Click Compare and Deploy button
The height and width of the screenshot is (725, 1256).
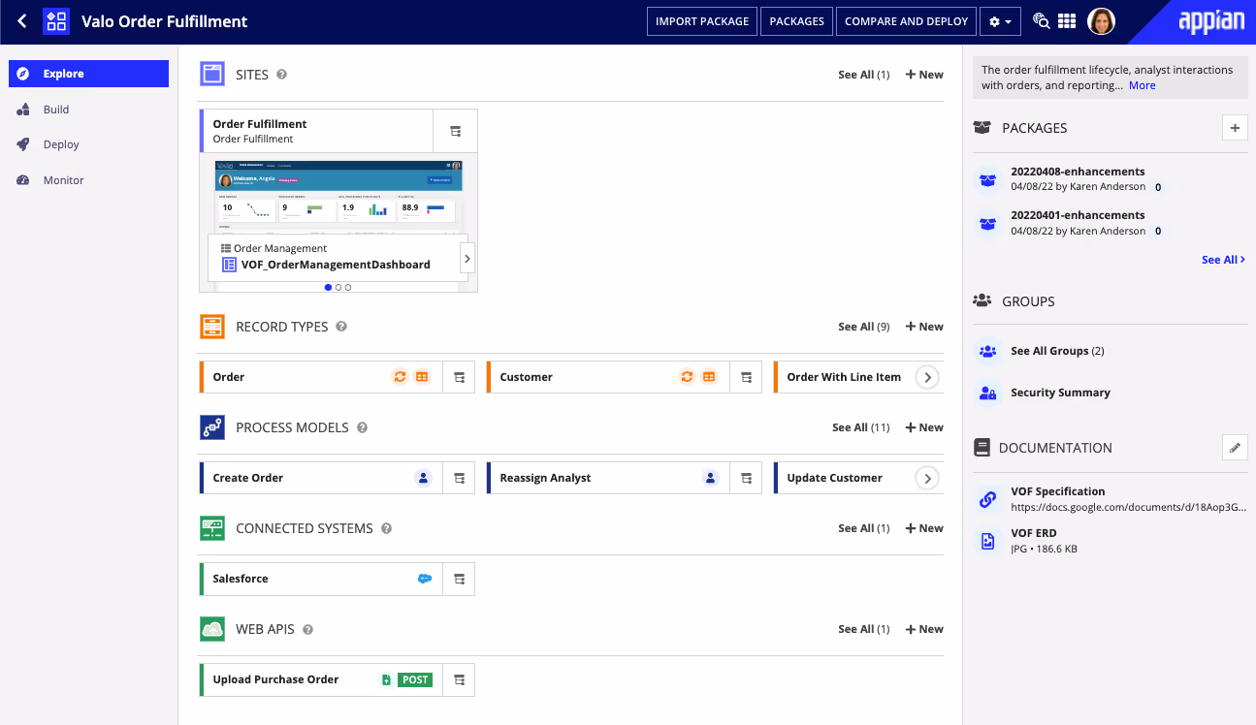(x=906, y=21)
